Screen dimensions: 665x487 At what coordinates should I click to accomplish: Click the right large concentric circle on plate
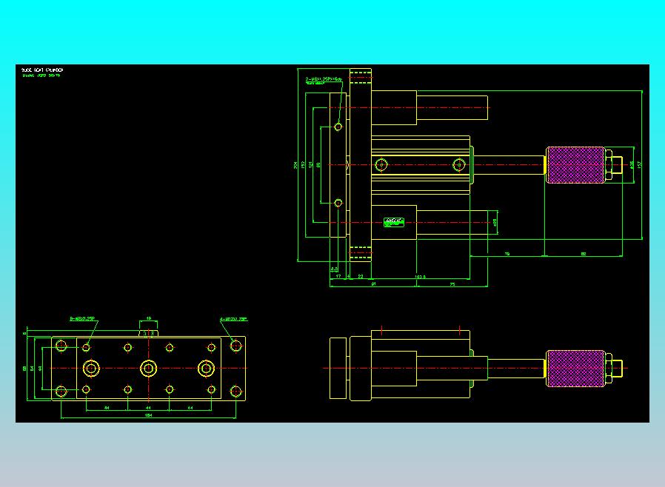point(206,369)
